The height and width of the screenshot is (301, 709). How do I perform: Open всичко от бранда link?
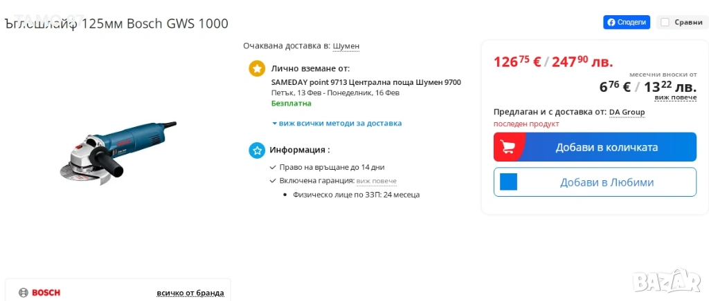point(190,293)
